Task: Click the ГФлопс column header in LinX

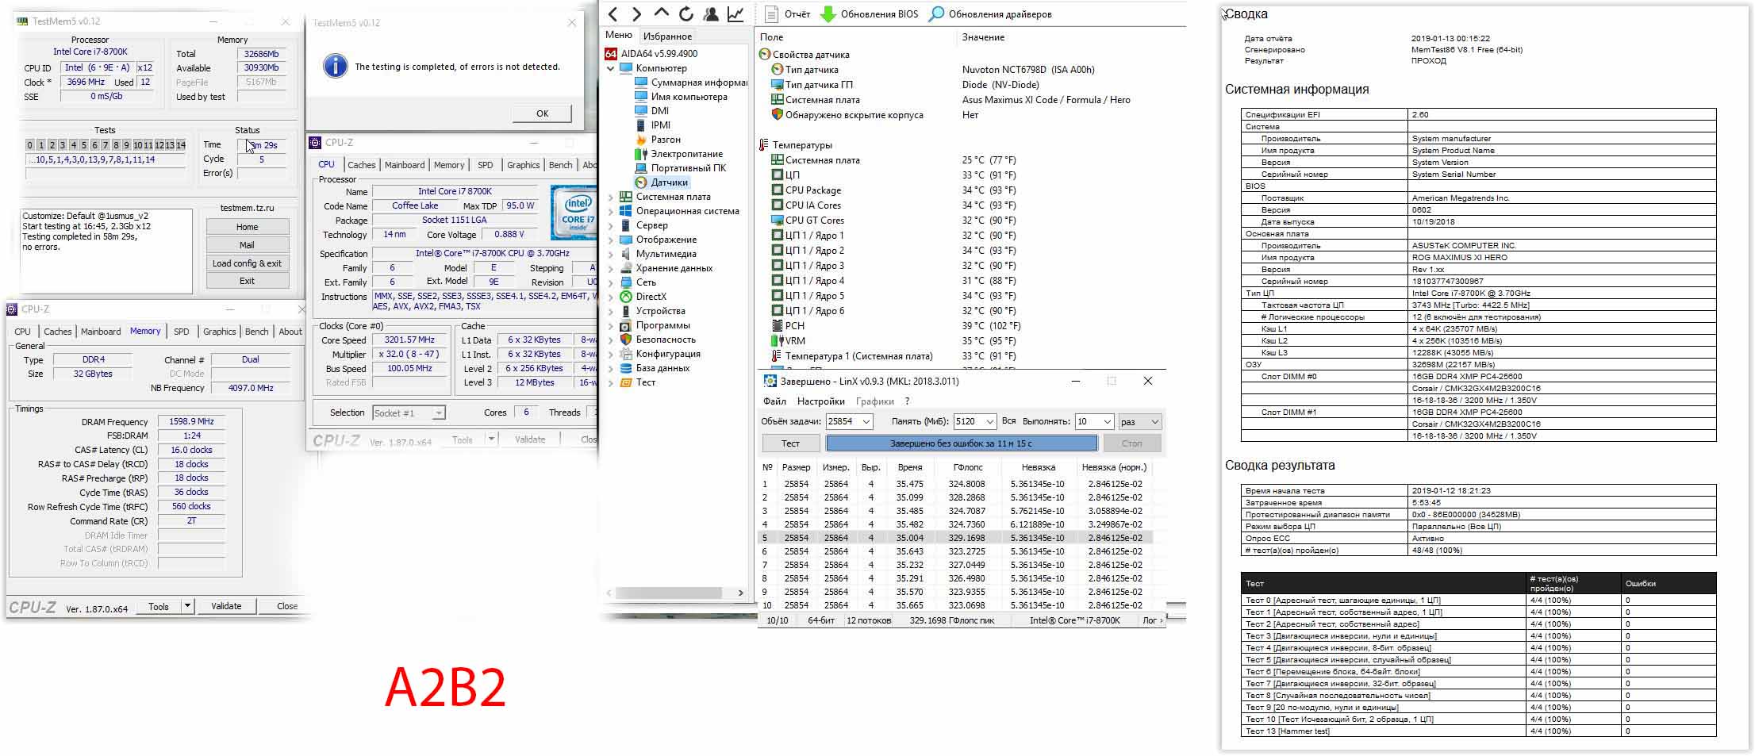Action: point(968,467)
